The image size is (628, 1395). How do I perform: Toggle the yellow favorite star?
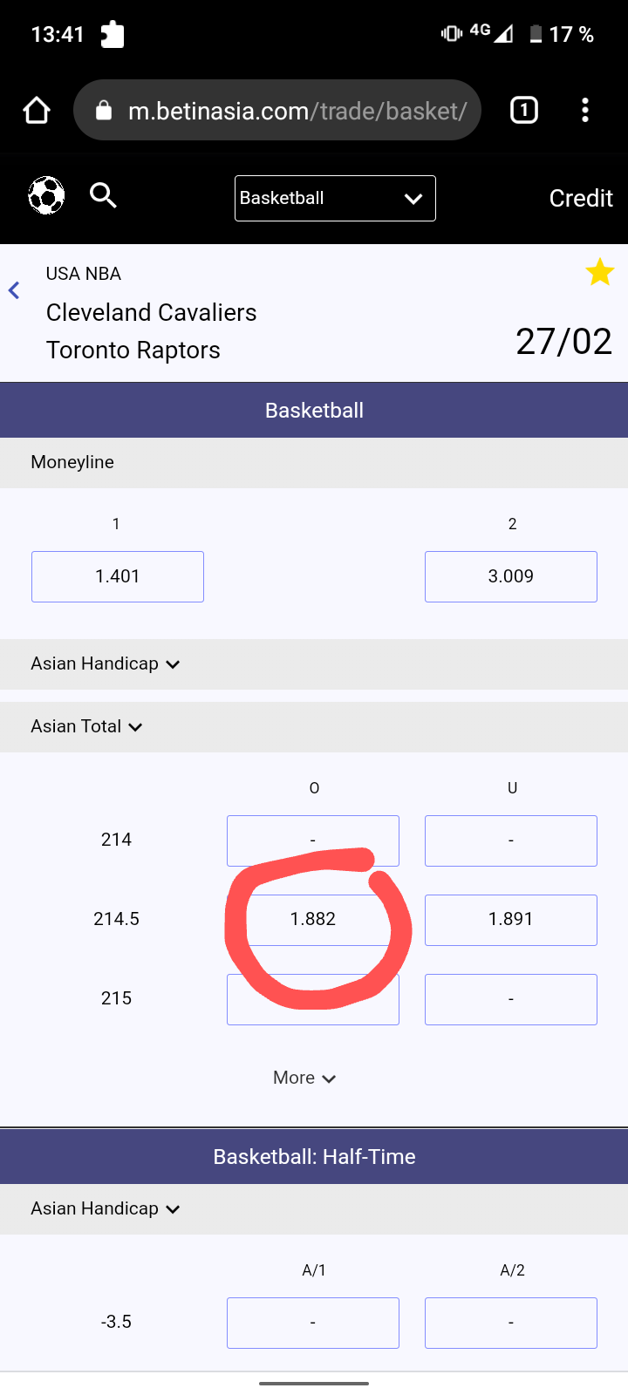(x=599, y=273)
